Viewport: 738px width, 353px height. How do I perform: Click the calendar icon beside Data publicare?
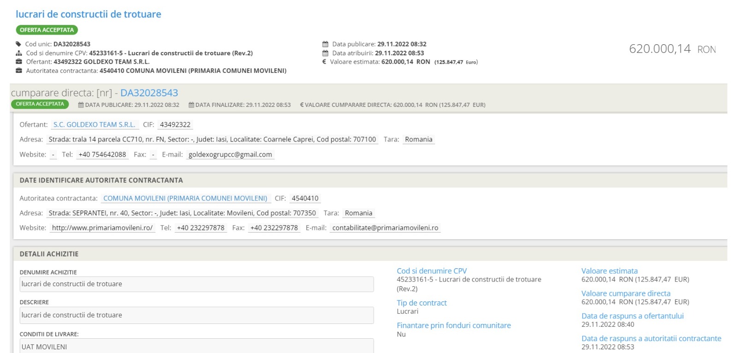click(325, 44)
